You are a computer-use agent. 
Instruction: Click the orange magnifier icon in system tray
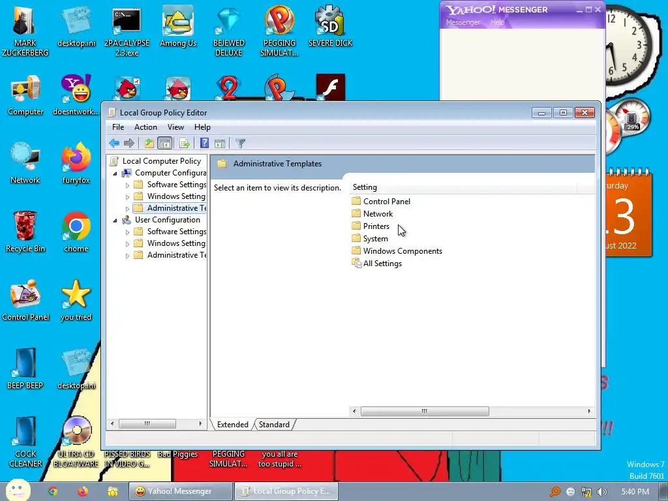click(x=555, y=492)
